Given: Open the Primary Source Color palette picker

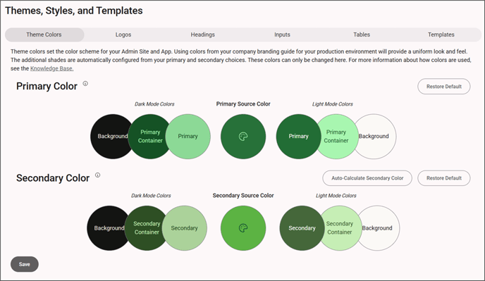Looking at the screenshot, I should point(243,137).
